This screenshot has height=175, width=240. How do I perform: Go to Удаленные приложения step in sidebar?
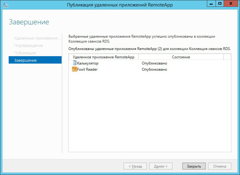pos(36,38)
